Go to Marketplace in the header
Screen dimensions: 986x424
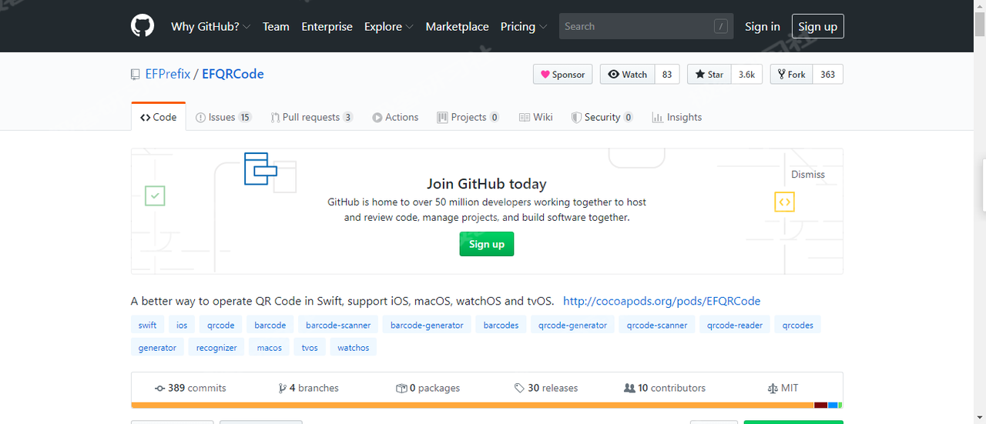[457, 26]
